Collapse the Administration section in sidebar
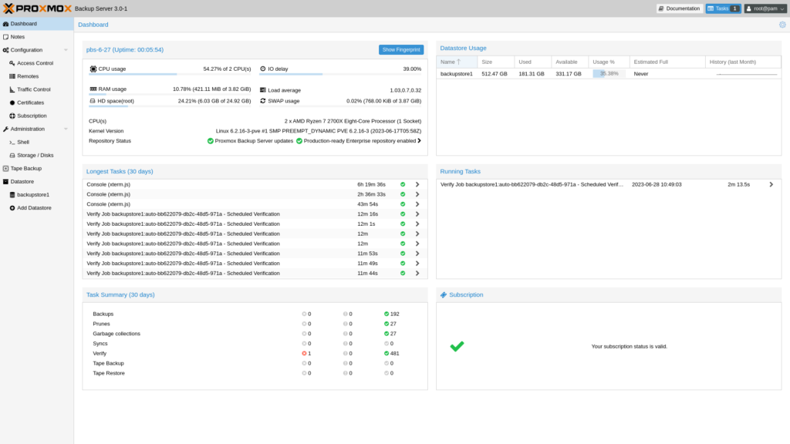The width and height of the screenshot is (790, 444). click(66, 129)
